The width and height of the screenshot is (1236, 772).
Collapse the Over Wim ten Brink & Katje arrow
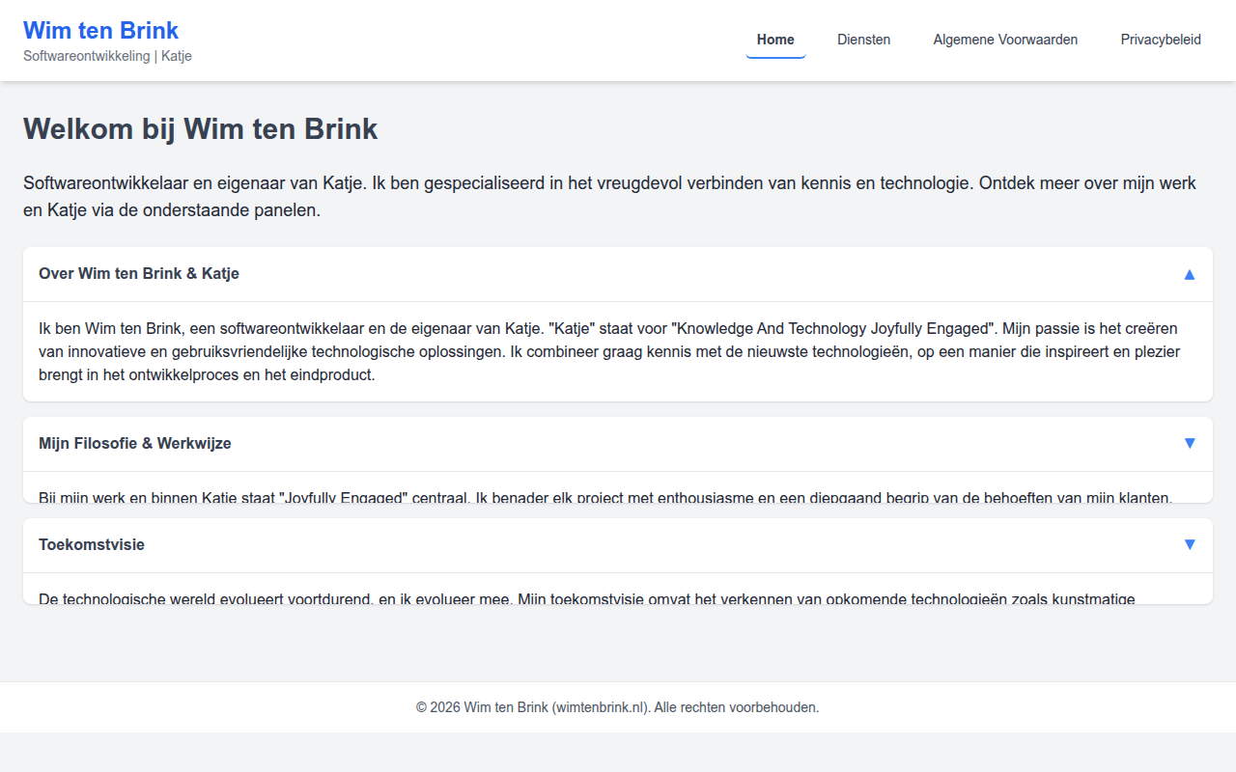1190,274
